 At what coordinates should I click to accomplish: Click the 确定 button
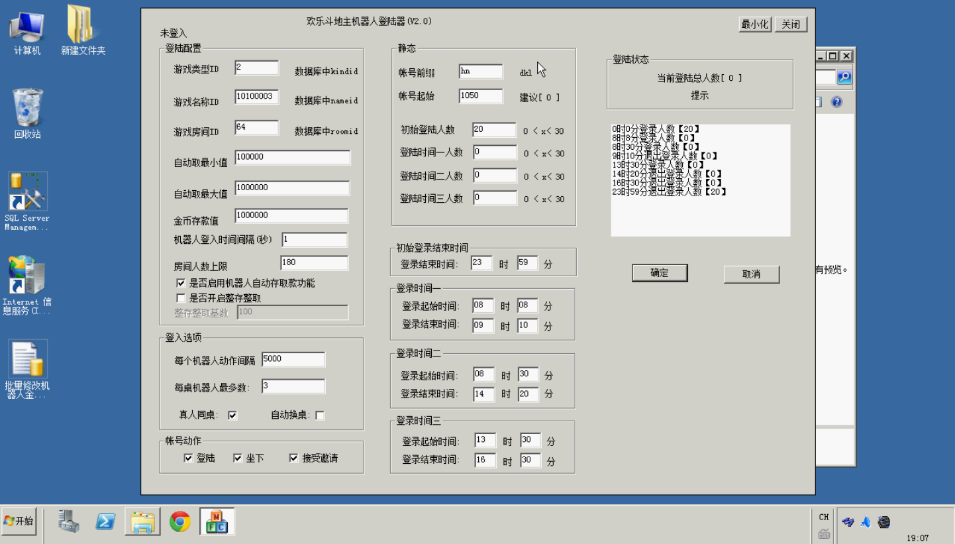(x=659, y=273)
